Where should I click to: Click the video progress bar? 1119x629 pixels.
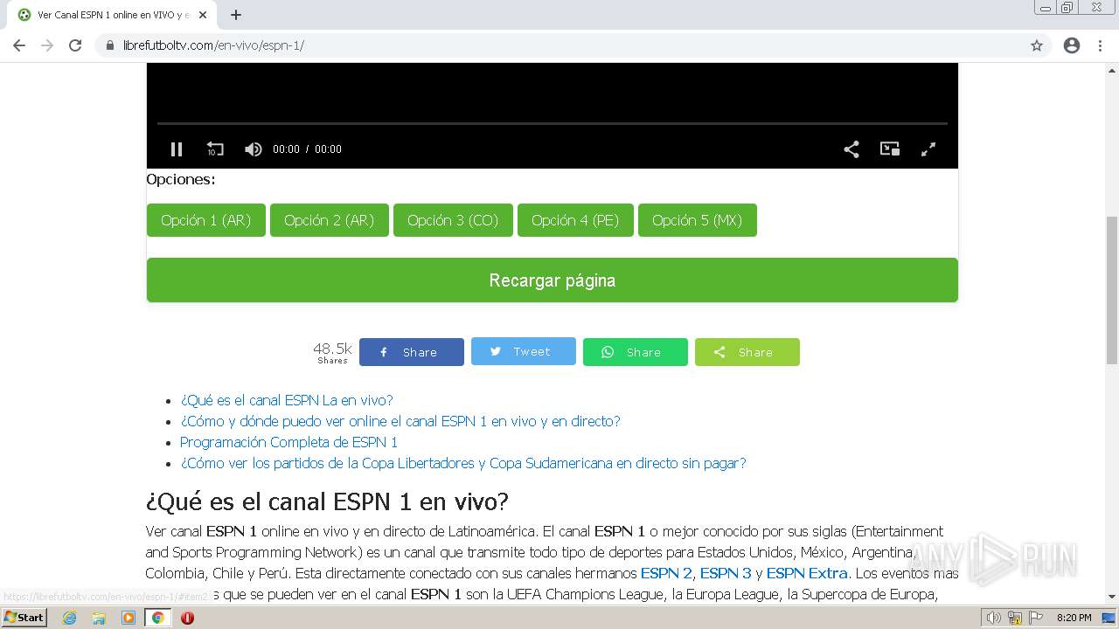point(553,124)
